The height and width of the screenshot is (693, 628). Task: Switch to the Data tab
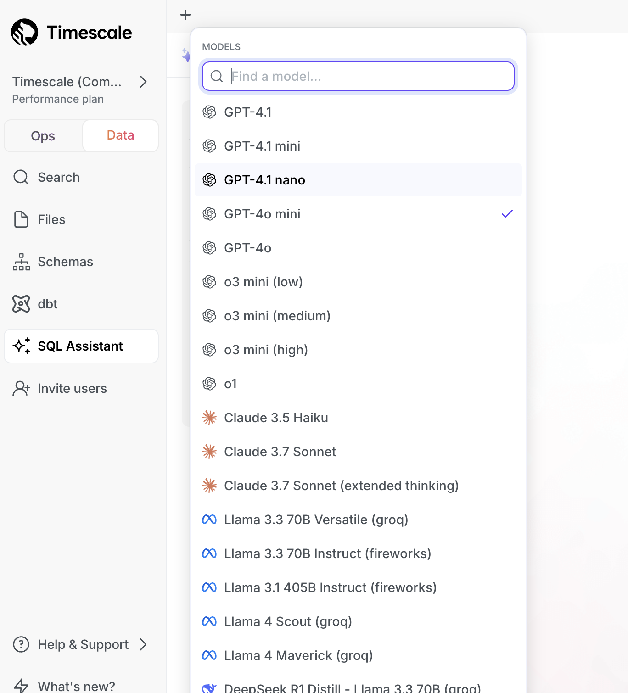click(121, 135)
